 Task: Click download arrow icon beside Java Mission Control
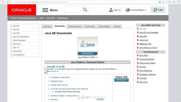[138, 48]
